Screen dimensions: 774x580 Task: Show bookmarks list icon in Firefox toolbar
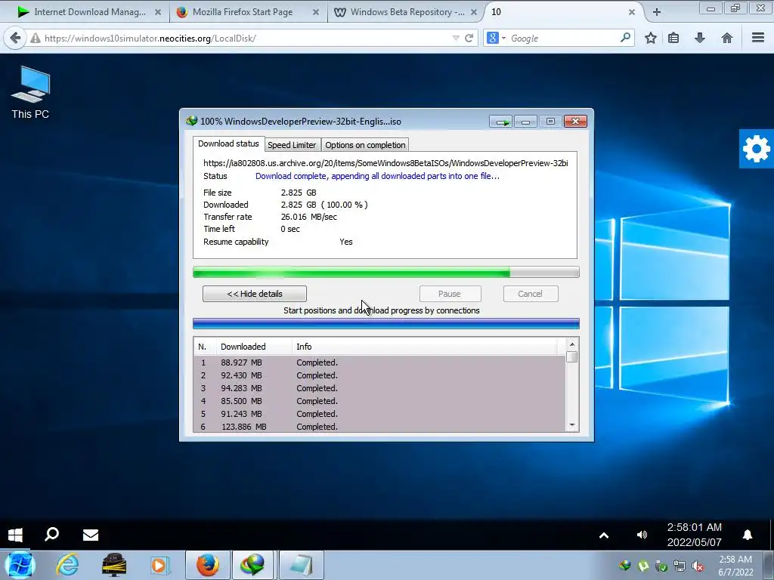(673, 38)
